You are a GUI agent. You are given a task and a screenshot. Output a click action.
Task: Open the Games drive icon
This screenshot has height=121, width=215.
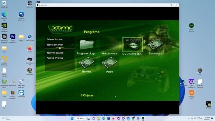click(x=86, y=63)
